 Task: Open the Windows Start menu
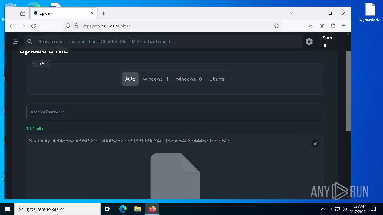pos(7,209)
